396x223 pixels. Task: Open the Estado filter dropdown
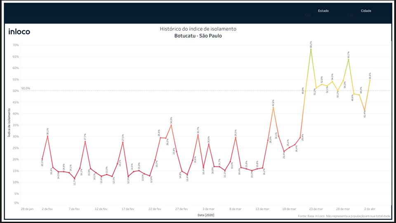pos(323,15)
